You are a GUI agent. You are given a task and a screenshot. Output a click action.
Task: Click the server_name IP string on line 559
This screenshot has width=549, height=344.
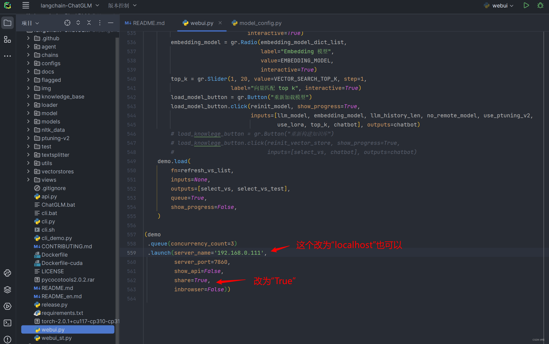(x=239, y=253)
